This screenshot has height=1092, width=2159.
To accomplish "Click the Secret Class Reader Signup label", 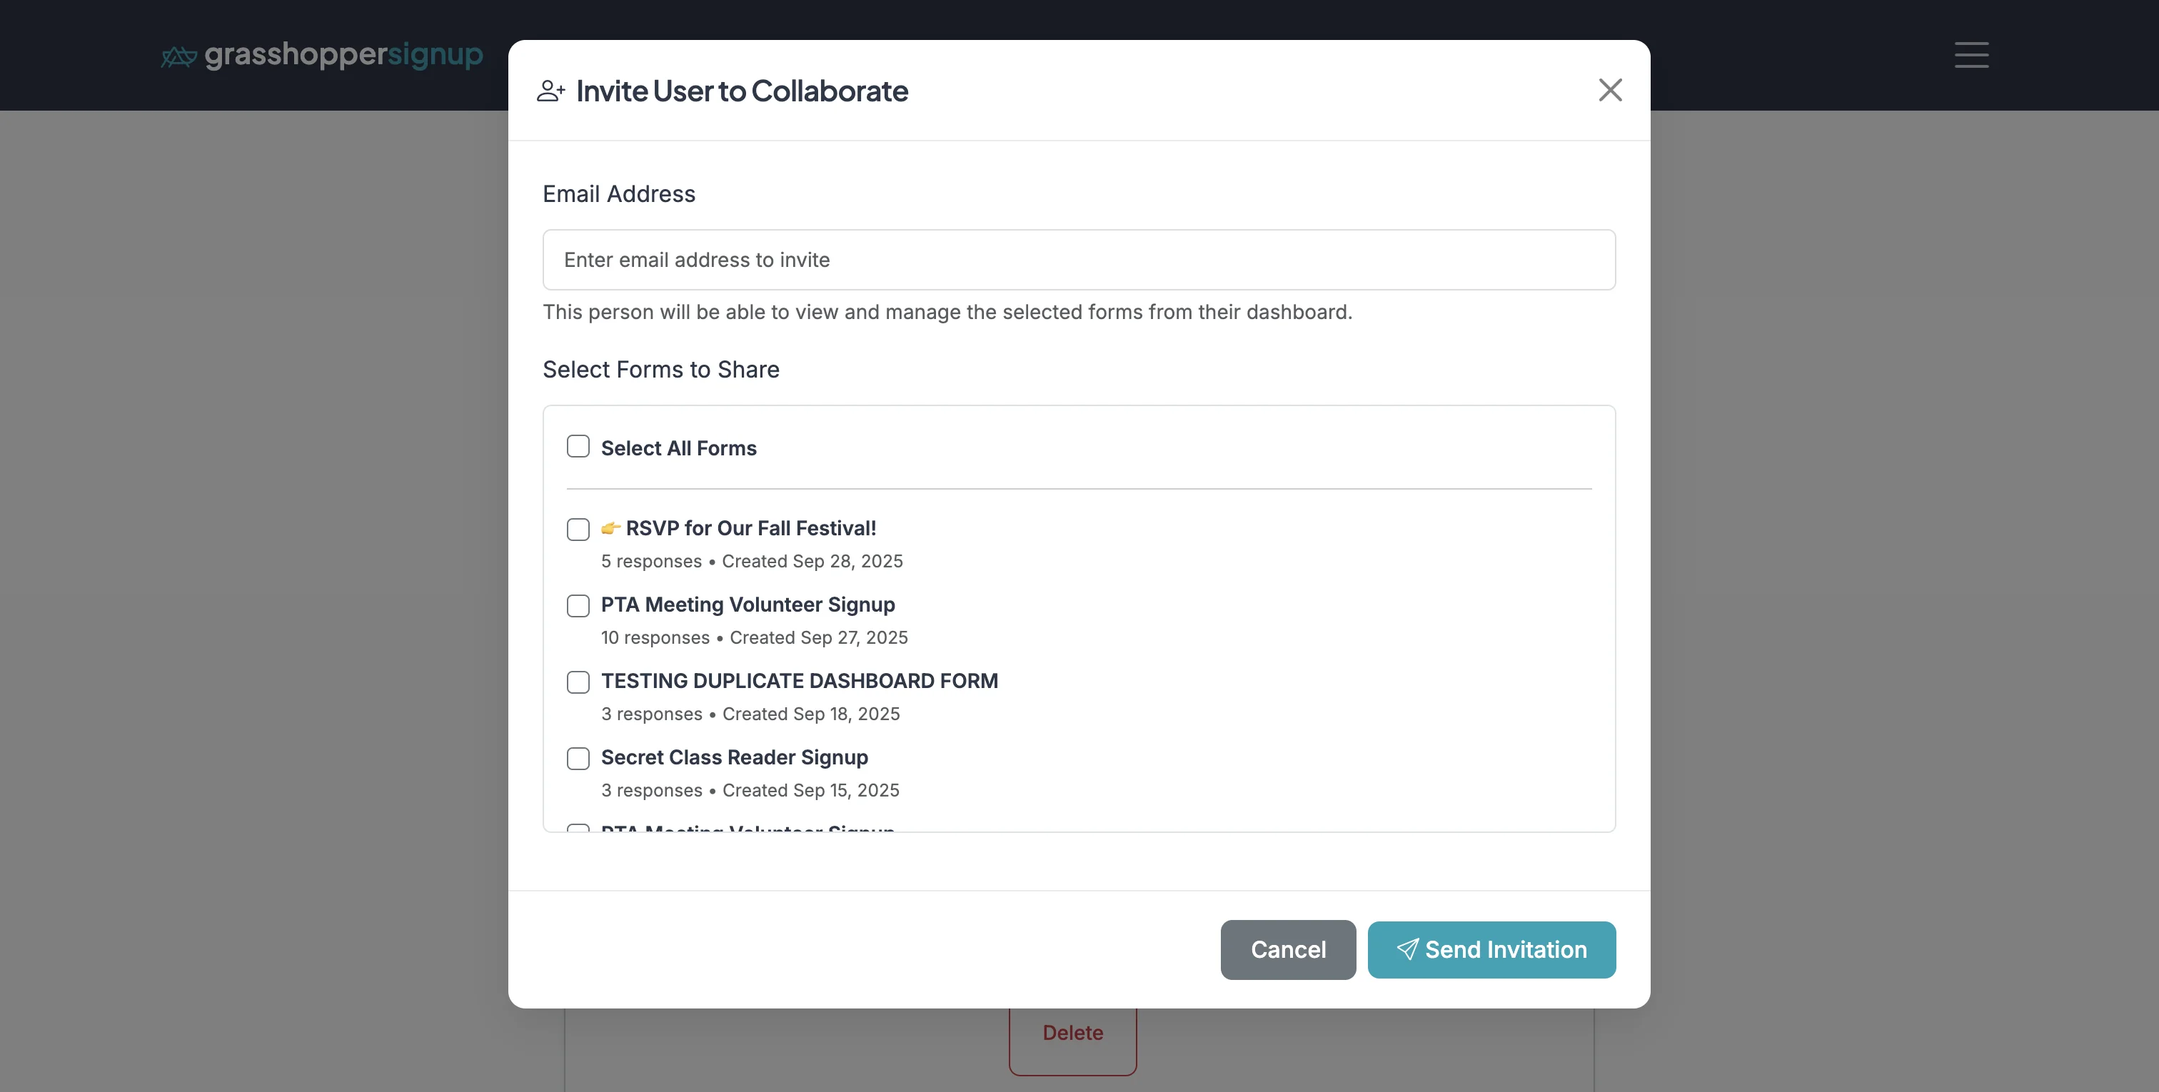I will 733,757.
